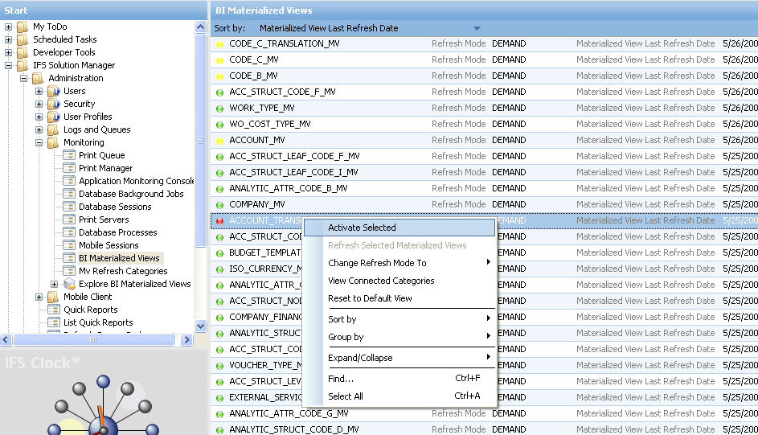
Task: Open Mv Refresh Categories in the tree
Action: point(123,272)
